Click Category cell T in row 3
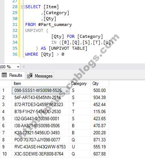 pyautogui.click(x=80, y=105)
